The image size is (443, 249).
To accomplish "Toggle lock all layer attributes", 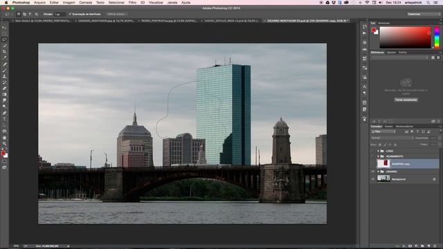I will point(395,145).
